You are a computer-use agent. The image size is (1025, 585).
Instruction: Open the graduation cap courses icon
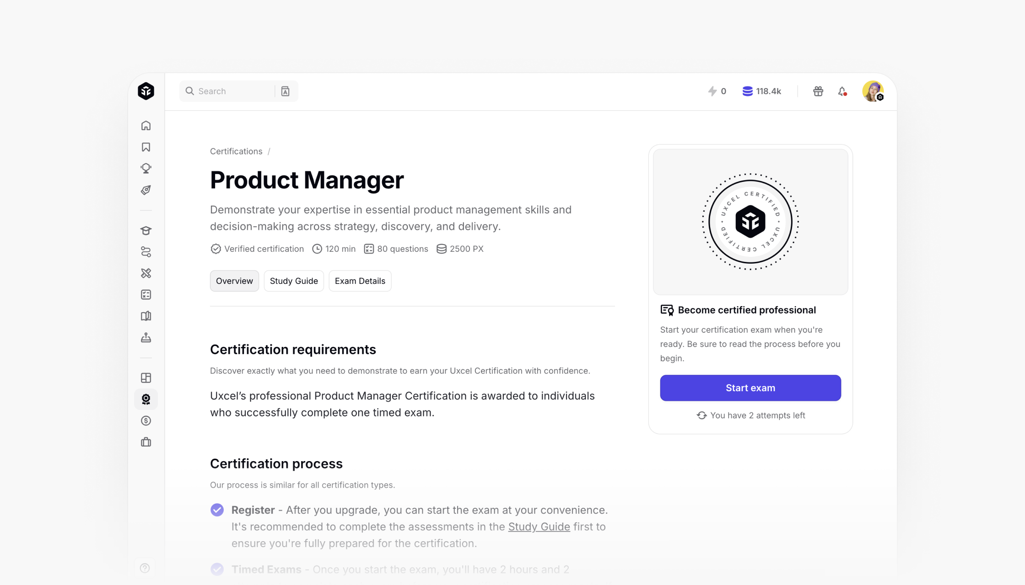[146, 230]
